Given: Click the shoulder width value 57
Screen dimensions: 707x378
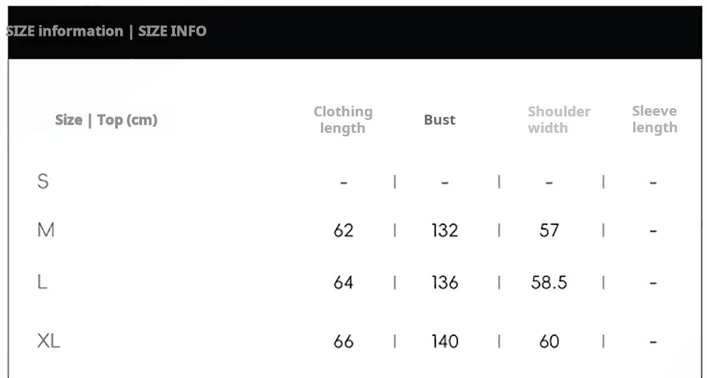Looking at the screenshot, I should coord(549,230).
